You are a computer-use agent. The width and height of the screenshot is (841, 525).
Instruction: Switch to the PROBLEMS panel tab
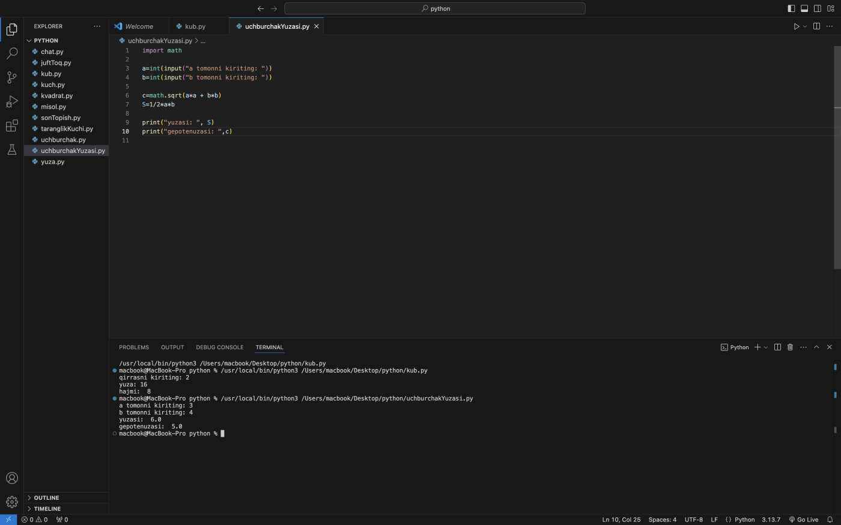134,347
